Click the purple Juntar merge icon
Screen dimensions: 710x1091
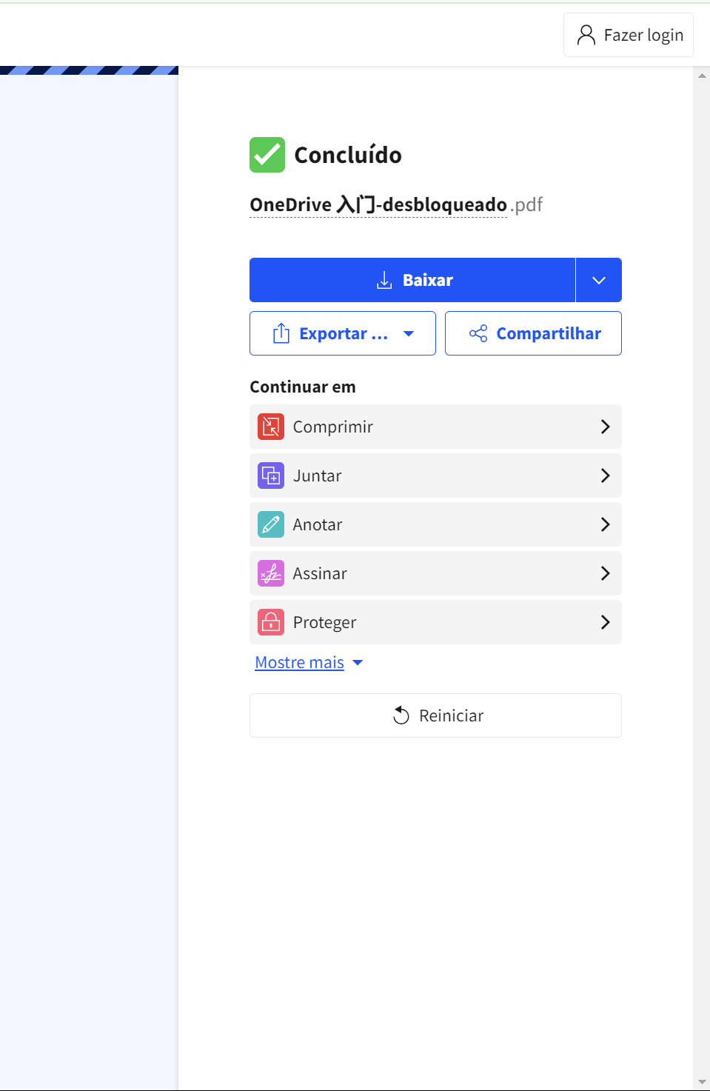pyautogui.click(x=271, y=476)
